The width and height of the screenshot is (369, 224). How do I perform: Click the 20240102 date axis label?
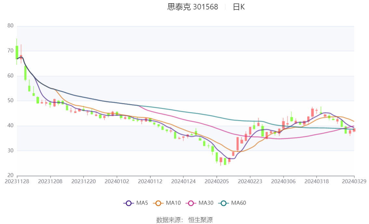coord(117,181)
